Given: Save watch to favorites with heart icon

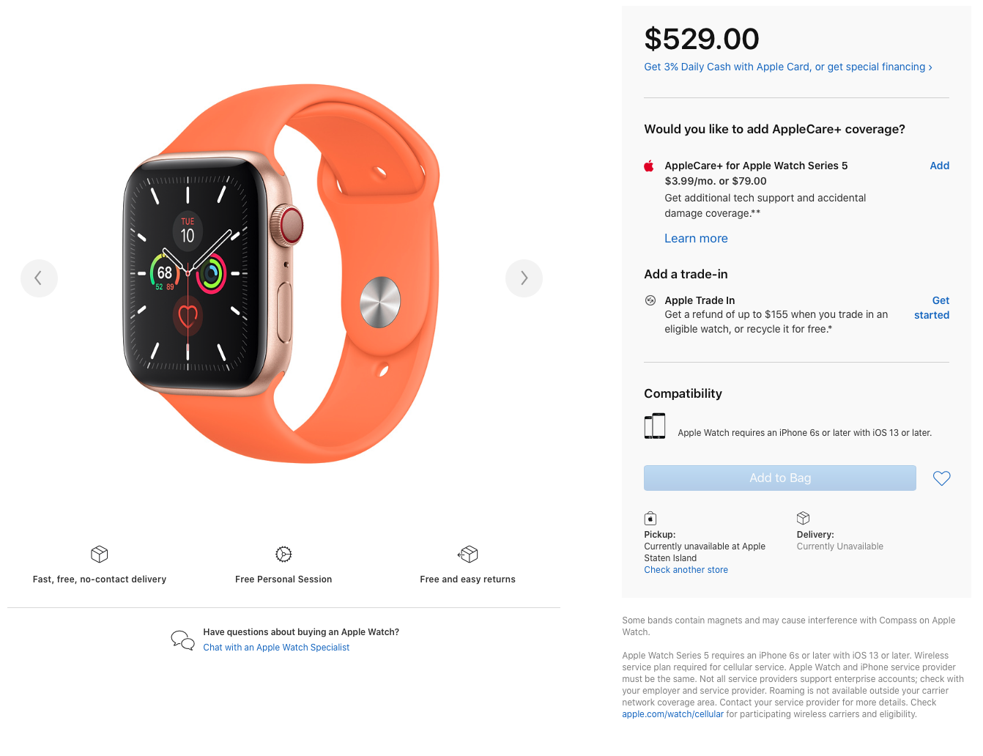Looking at the screenshot, I should coord(941,478).
